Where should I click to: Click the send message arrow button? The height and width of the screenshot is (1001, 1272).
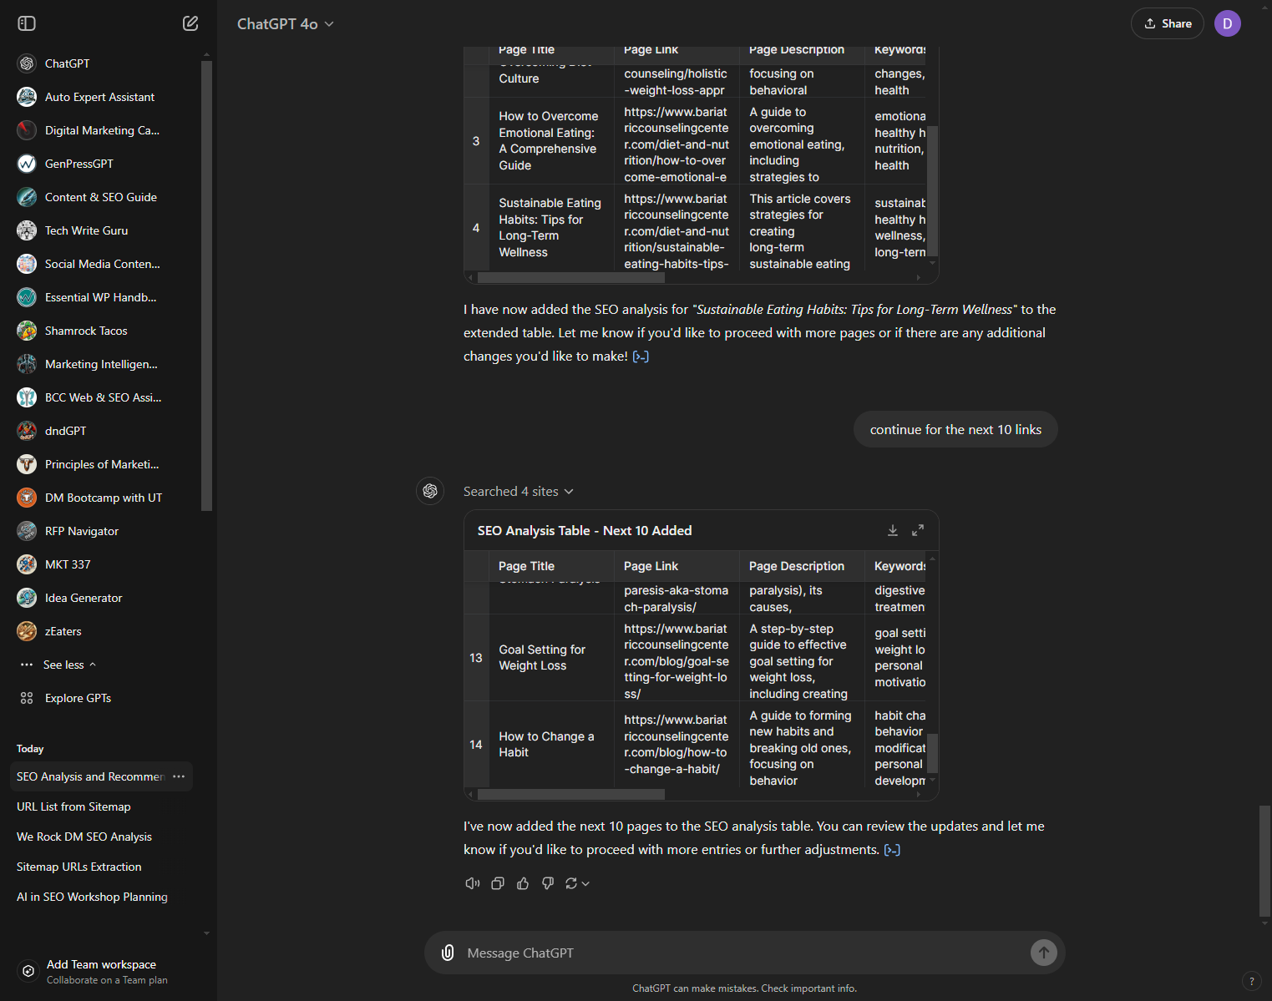click(x=1043, y=953)
